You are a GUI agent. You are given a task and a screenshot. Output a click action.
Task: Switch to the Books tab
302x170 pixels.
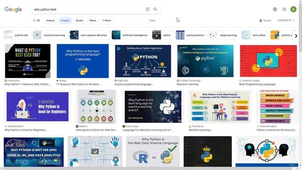[79, 20]
